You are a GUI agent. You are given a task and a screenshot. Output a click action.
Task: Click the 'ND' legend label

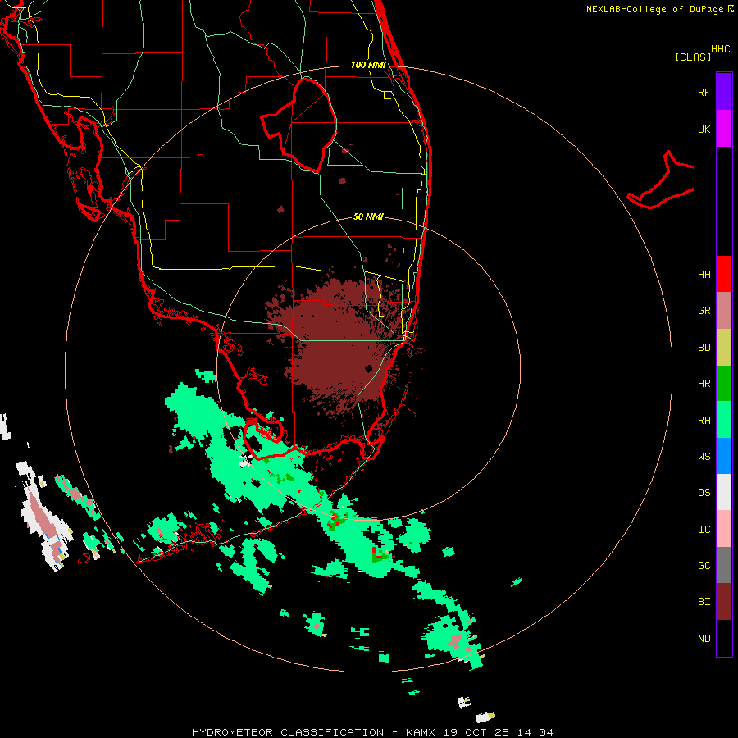click(704, 639)
